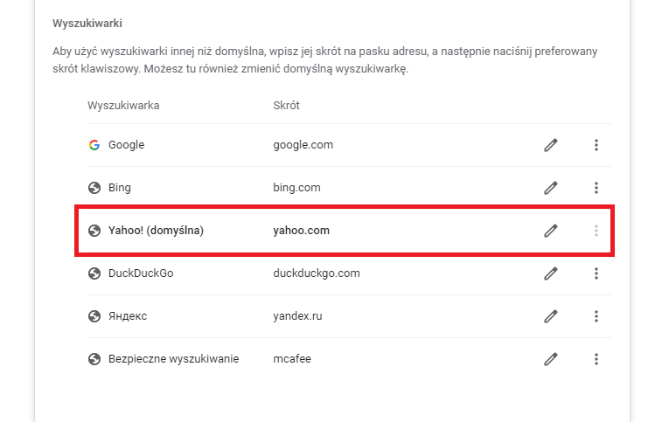
Task: Click the globe icon beside Yahoo!
Action: (94, 231)
